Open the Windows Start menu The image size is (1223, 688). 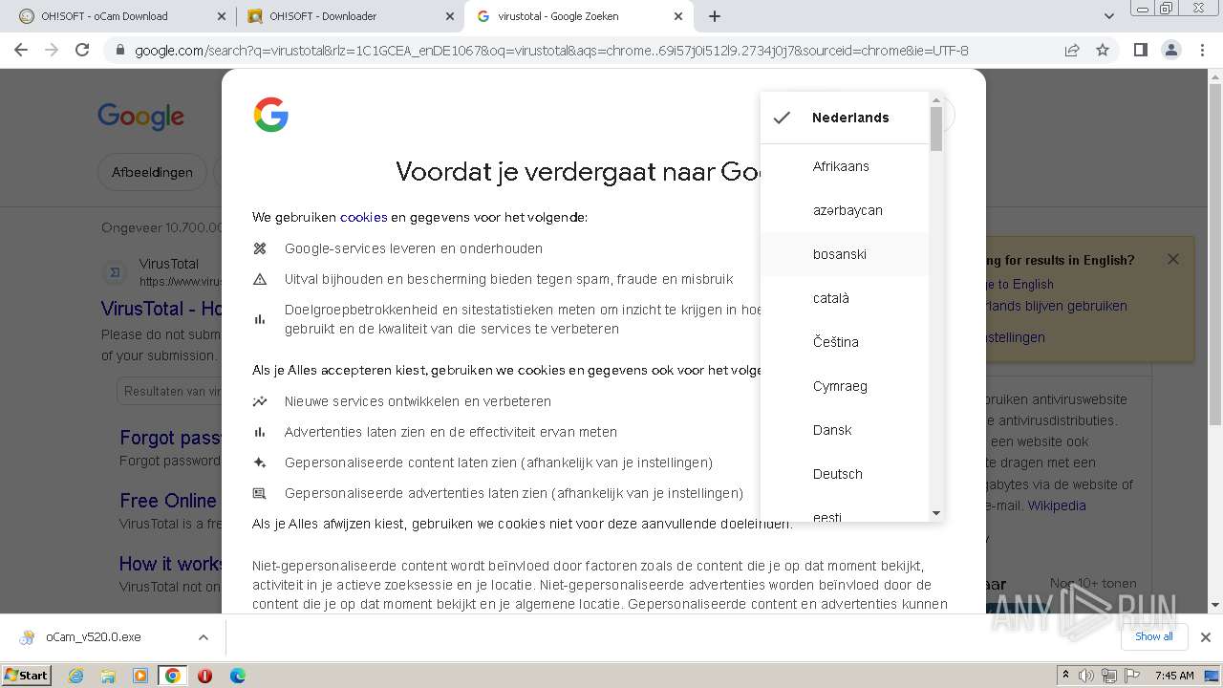tap(26, 675)
